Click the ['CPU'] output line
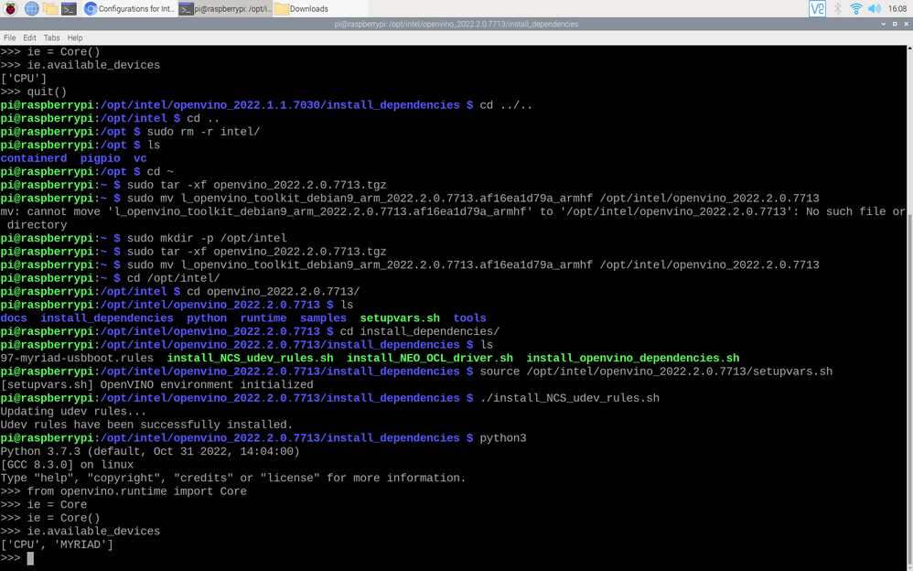This screenshot has height=571, width=913. click(23, 78)
